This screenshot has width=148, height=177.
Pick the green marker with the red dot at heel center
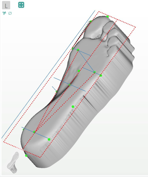[x=34, y=132]
